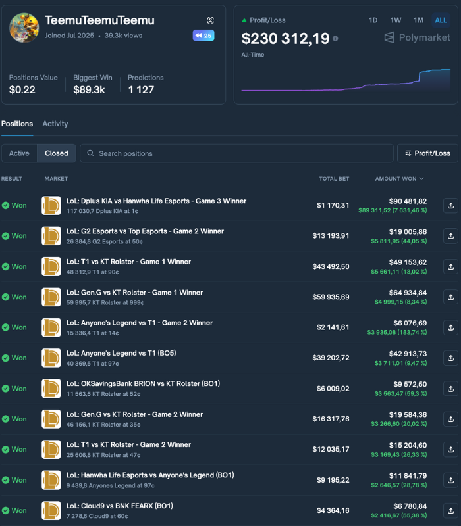The image size is (461, 526).
Task: Click the magnifier icon in search box
Action: click(90, 153)
